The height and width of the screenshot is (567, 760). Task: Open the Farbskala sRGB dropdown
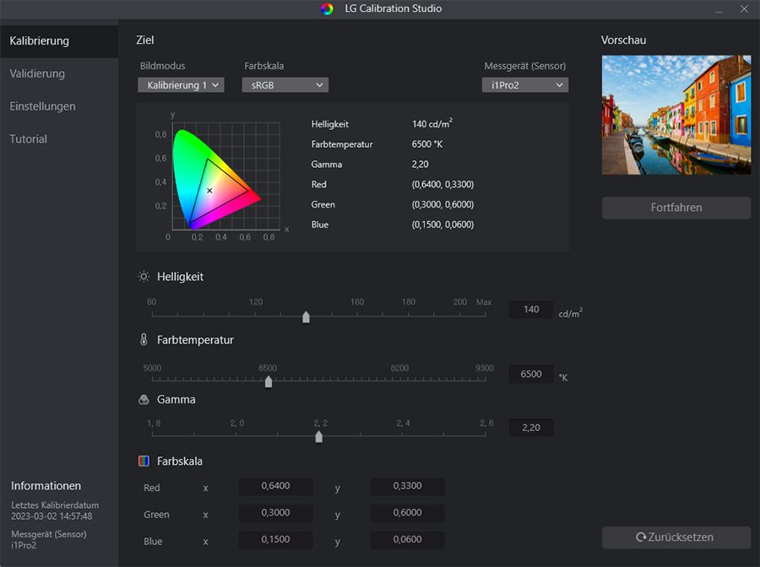click(285, 84)
